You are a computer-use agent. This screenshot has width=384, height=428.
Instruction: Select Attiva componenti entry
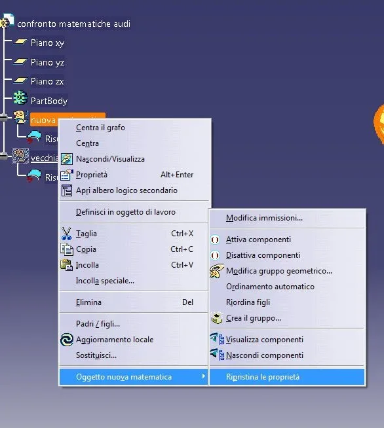pyautogui.click(x=287, y=240)
